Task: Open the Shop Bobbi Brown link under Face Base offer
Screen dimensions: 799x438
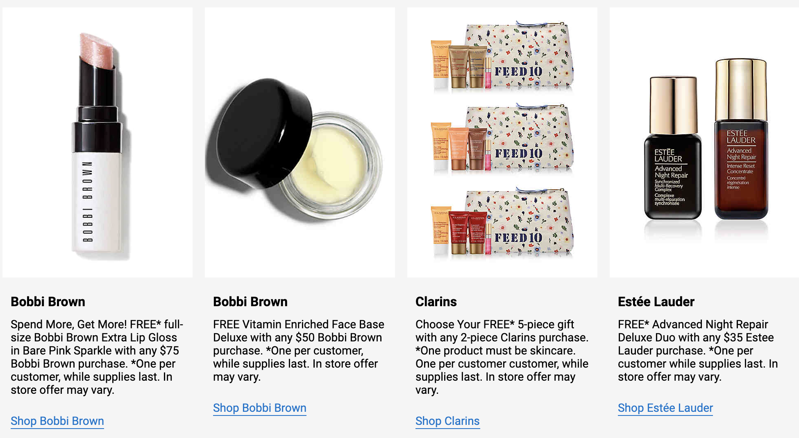Action: pos(260,408)
